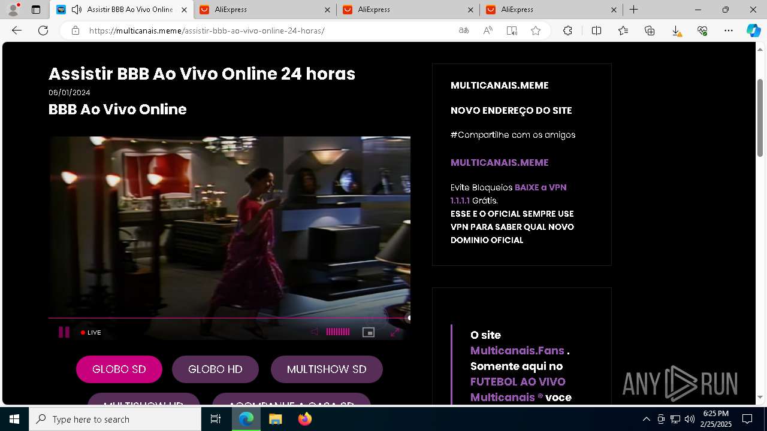Open the purple MULTICANAIS.MEME link
This screenshot has width=767, height=431.
499,162
